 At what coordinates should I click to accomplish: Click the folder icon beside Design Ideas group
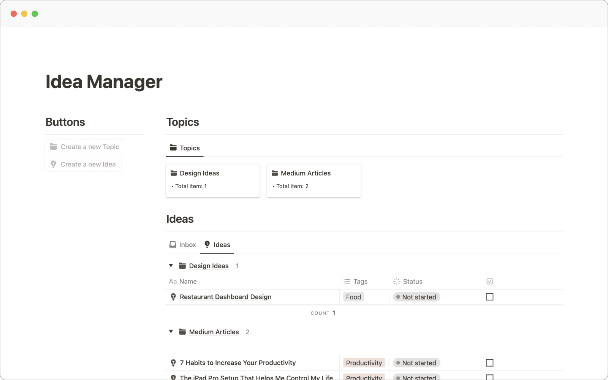(182, 266)
